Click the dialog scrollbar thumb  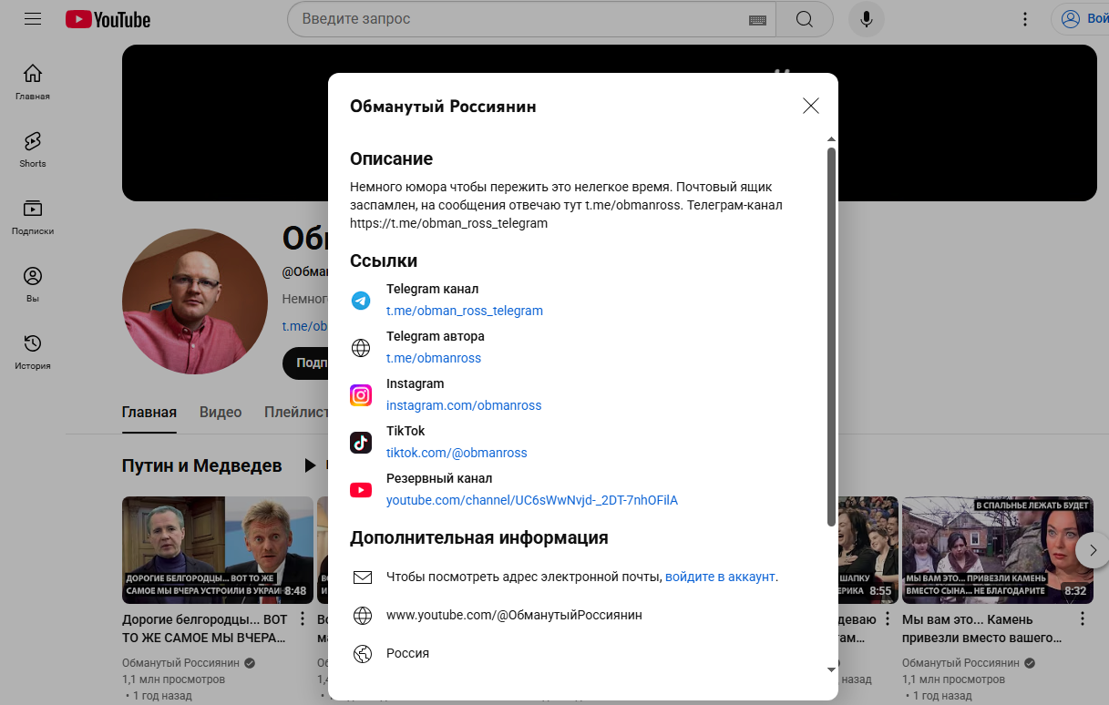[x=831, y=337]
